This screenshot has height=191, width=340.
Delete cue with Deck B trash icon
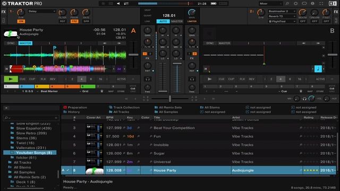coord(301,91)
